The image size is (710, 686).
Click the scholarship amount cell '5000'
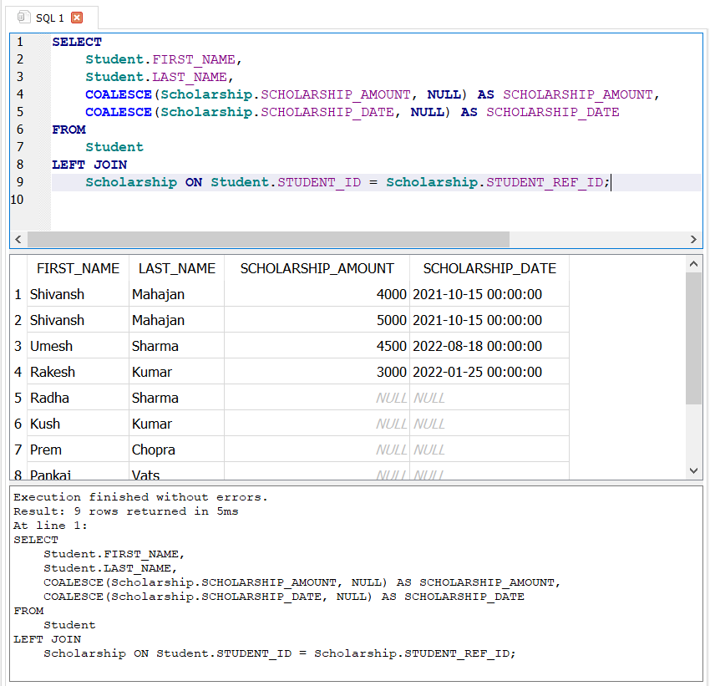[317, 320]
